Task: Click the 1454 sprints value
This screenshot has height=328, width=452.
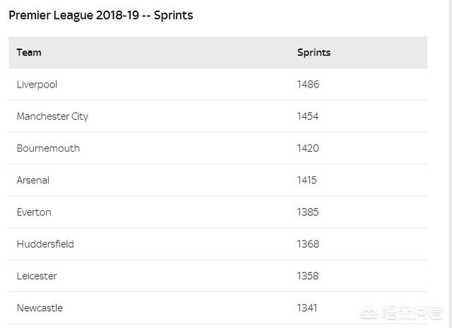Action: 308,116
